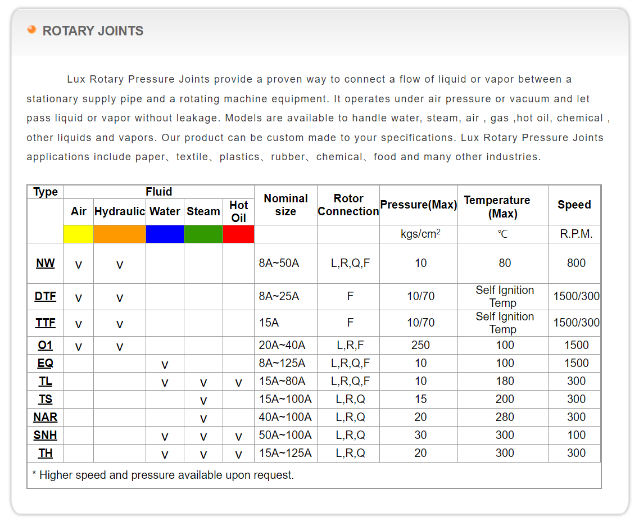Viewport: 639px width, 530px height.
Task: Click the Steam check mark for NAR
Action: pos(203,419)
